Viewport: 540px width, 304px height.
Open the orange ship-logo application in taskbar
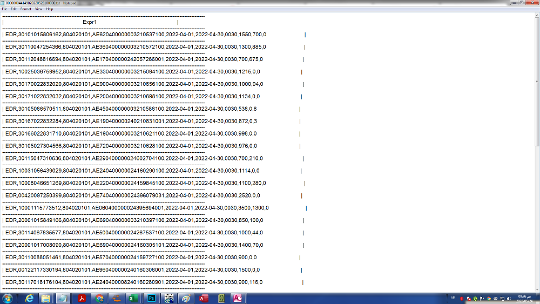click(x=117, y=298)
